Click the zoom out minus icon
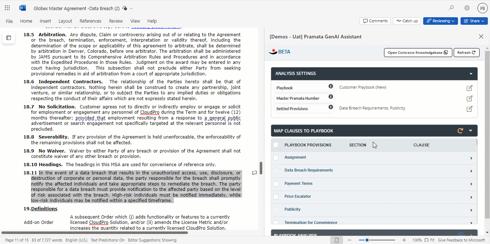 click(350, 240)
